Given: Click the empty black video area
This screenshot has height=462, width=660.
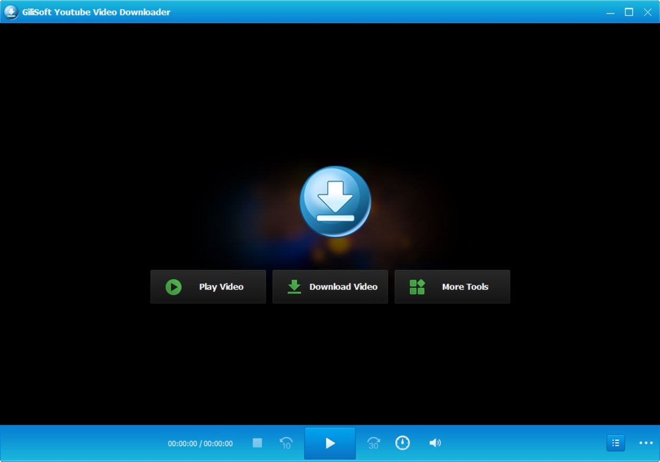Looking at the screenshot, I should (x=330, y=95).
